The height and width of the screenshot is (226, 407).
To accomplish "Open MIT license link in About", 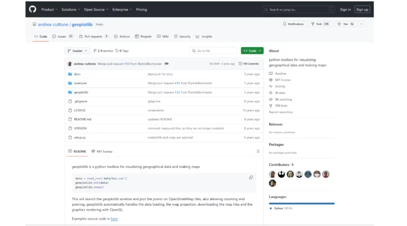I will pos(280,80).
